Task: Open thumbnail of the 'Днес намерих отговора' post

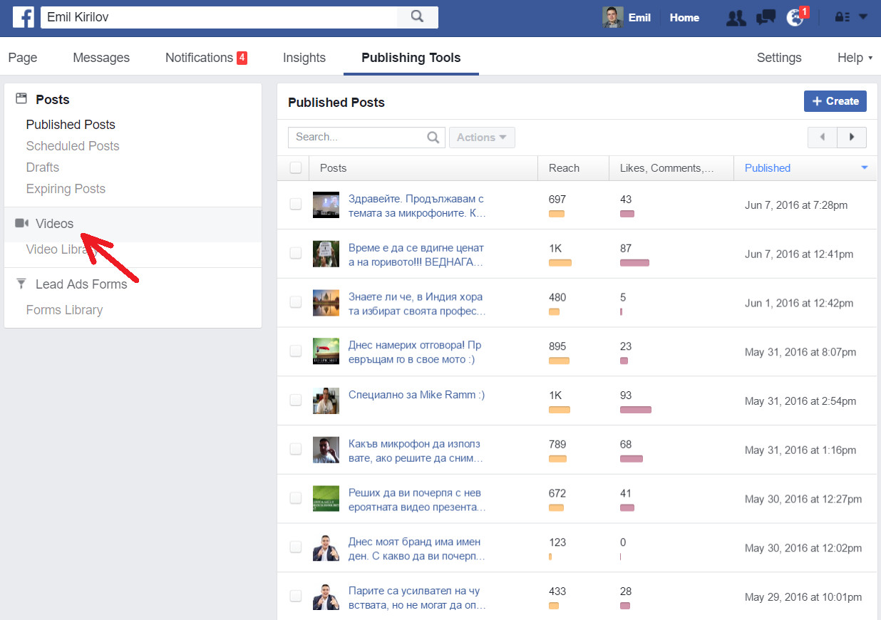Action: click(326, 351)
